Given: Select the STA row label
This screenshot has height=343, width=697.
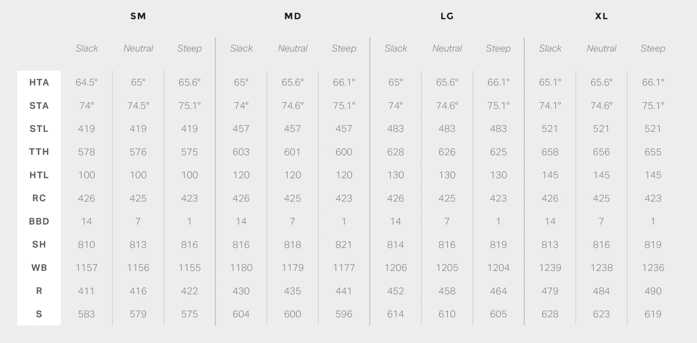Looking at the screenshot, I should coord(39,106).
